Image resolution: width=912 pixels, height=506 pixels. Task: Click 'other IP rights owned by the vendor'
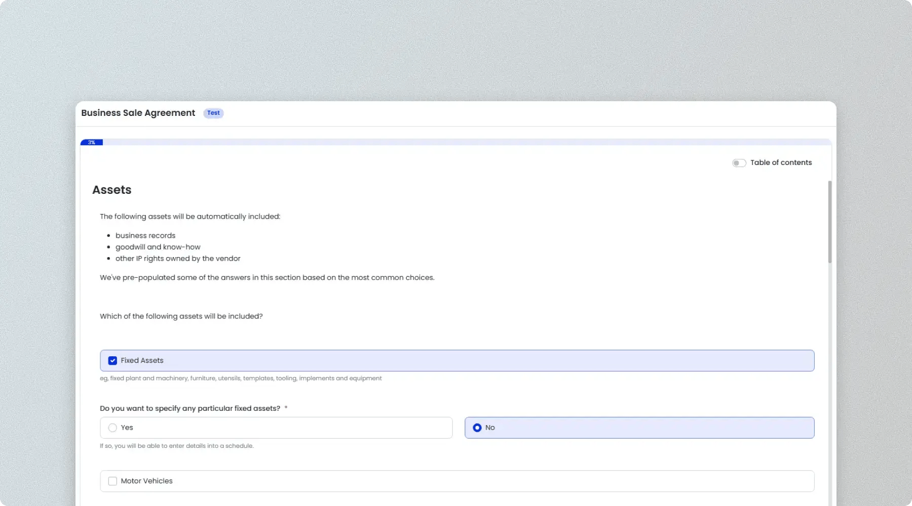coord(178,259)
